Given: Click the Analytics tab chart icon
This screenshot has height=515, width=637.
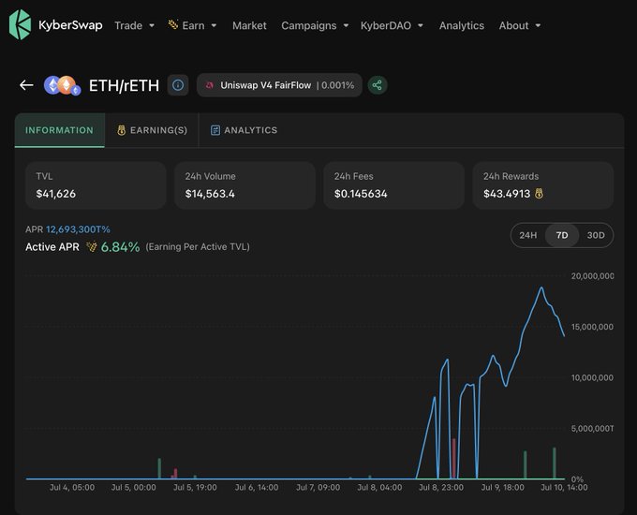Looking at the screenshot, I should pos(215,130).
